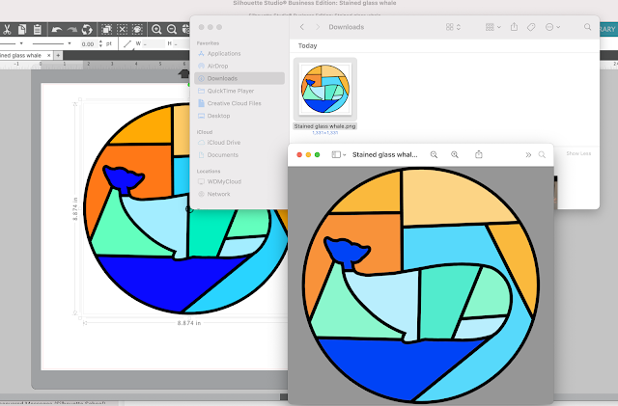The image size is (618, 406).
Task: Open Creative Cloud Files in Finder sidebar
Action: point(239,103)
